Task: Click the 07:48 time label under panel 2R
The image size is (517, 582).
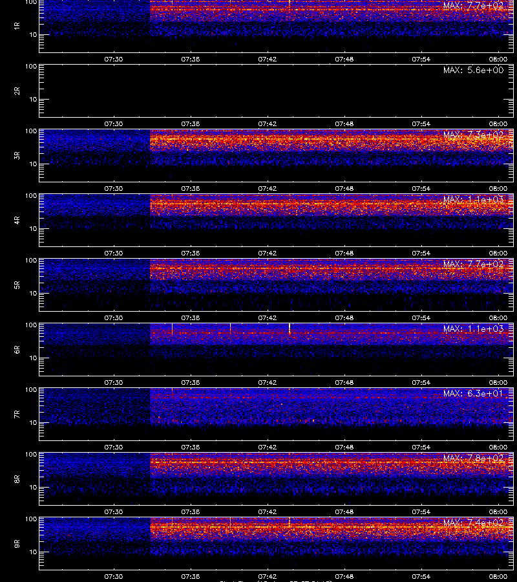Action: pos(344,124)
